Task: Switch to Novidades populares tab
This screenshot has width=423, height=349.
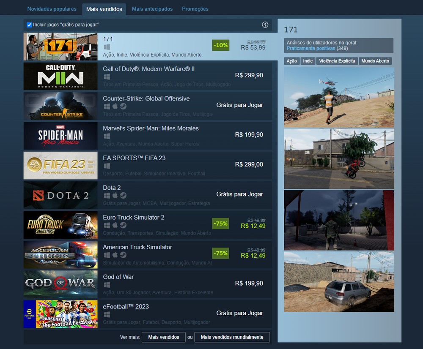Action: (52, 9)
